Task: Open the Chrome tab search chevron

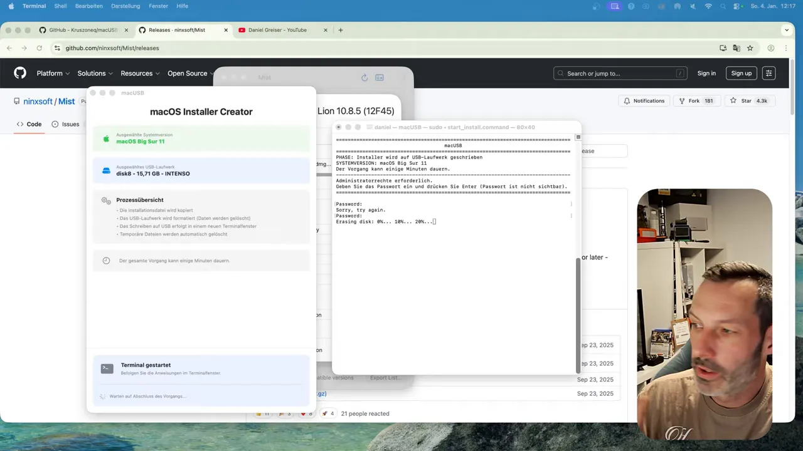Action: [787, 29]
